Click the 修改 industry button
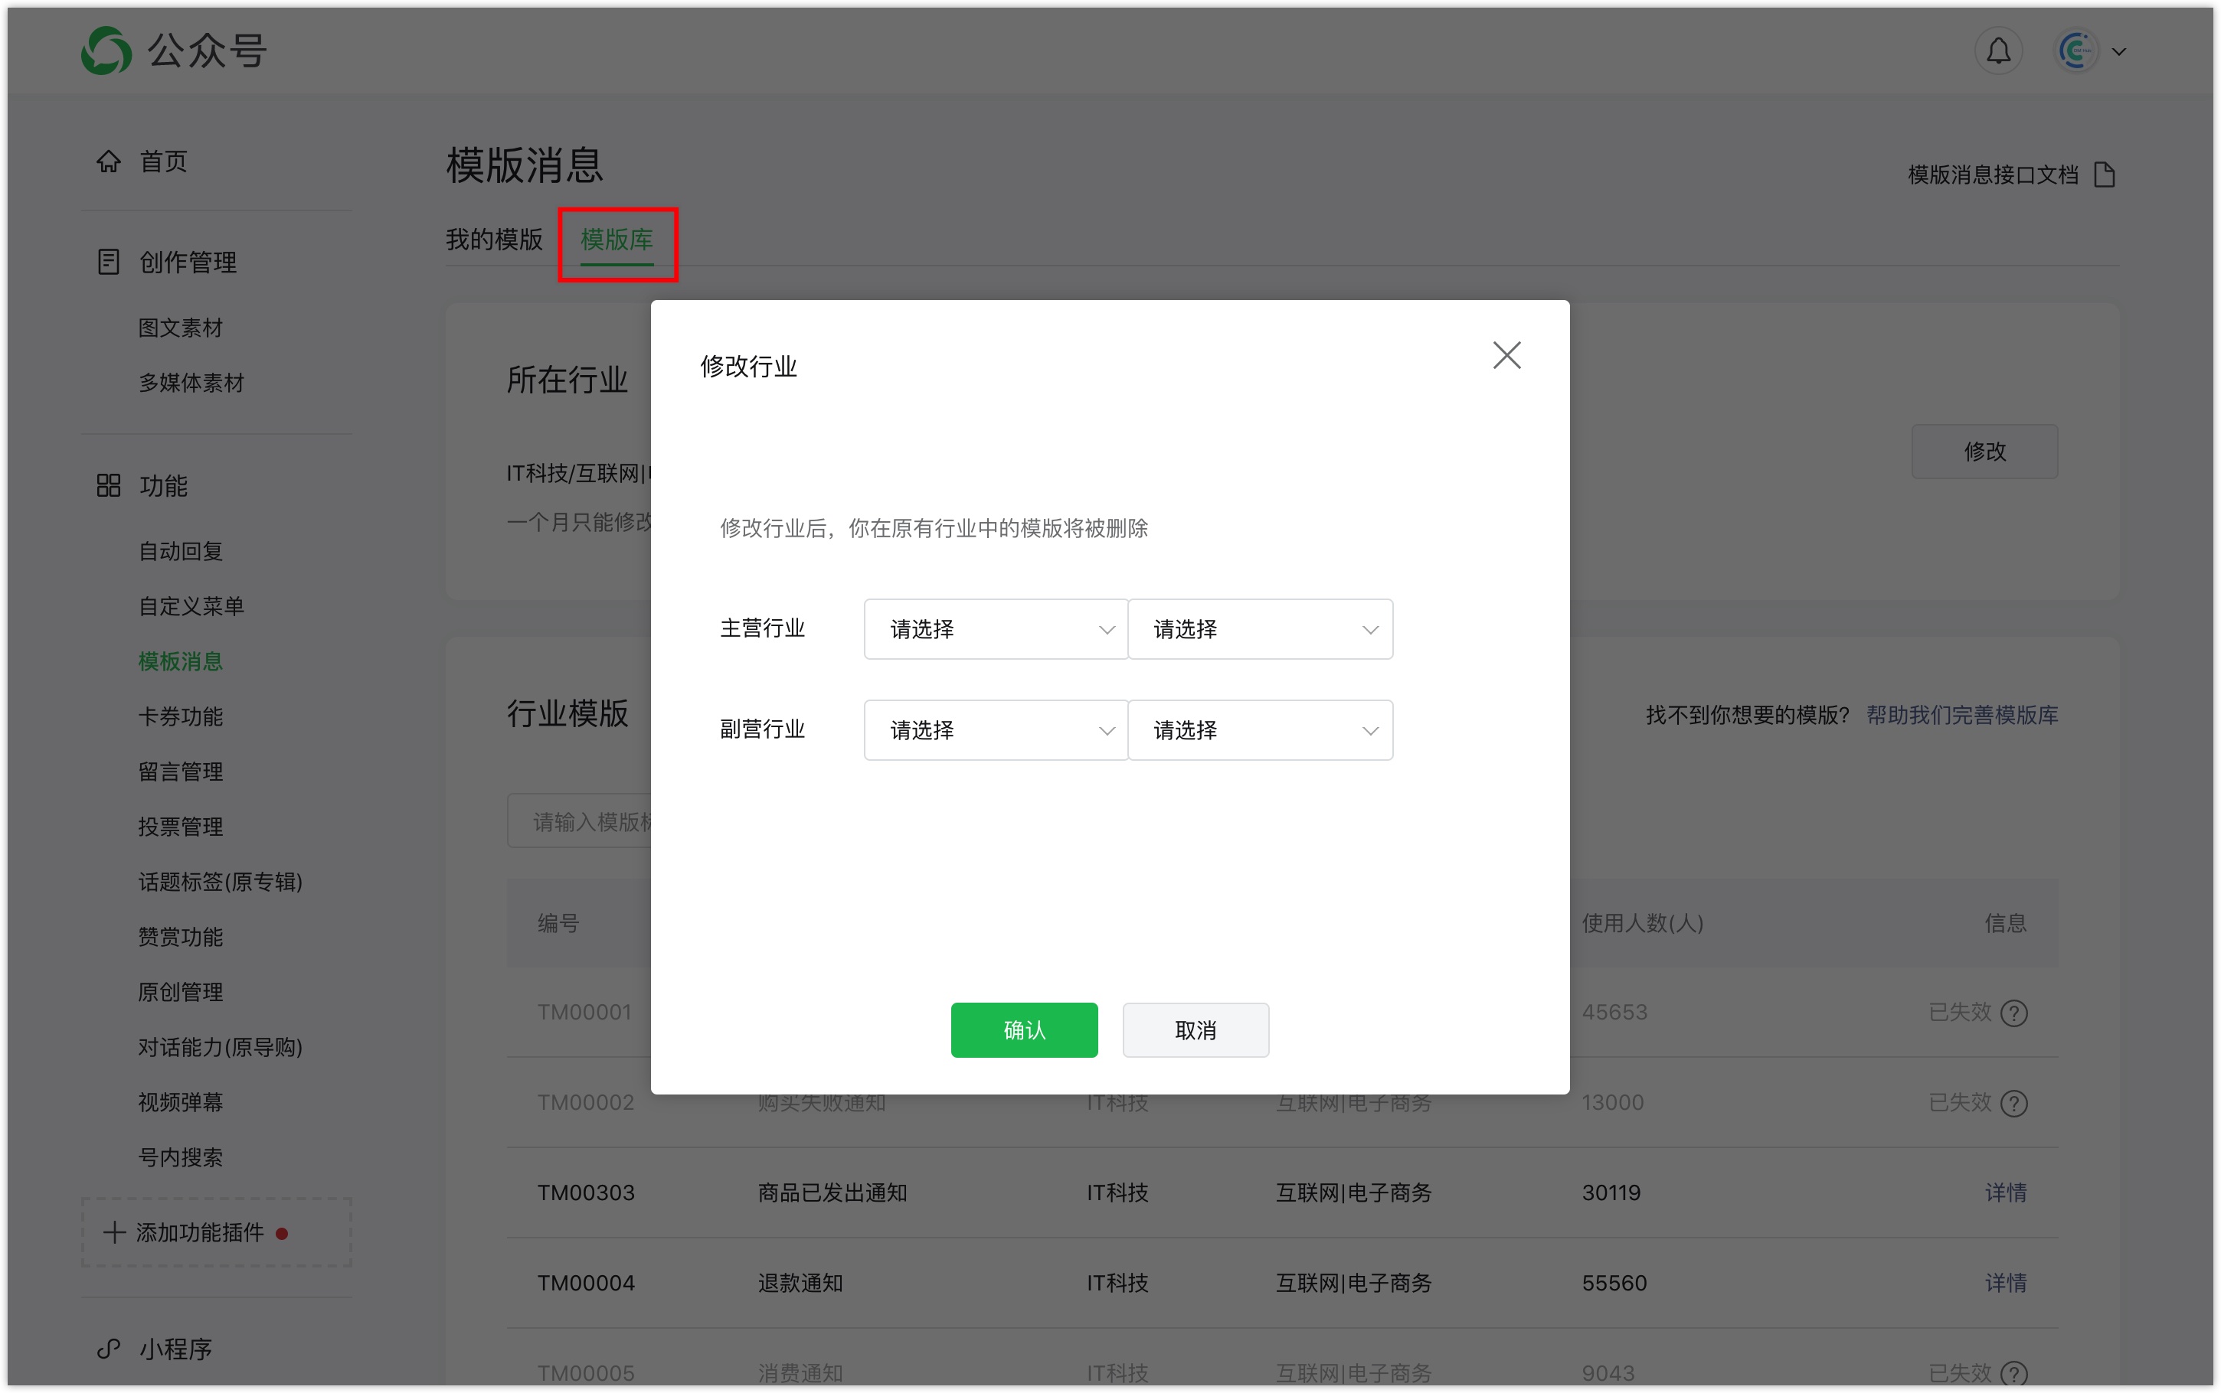This screenshot has height=1393, width=2221. click(x=1984, y=452)
